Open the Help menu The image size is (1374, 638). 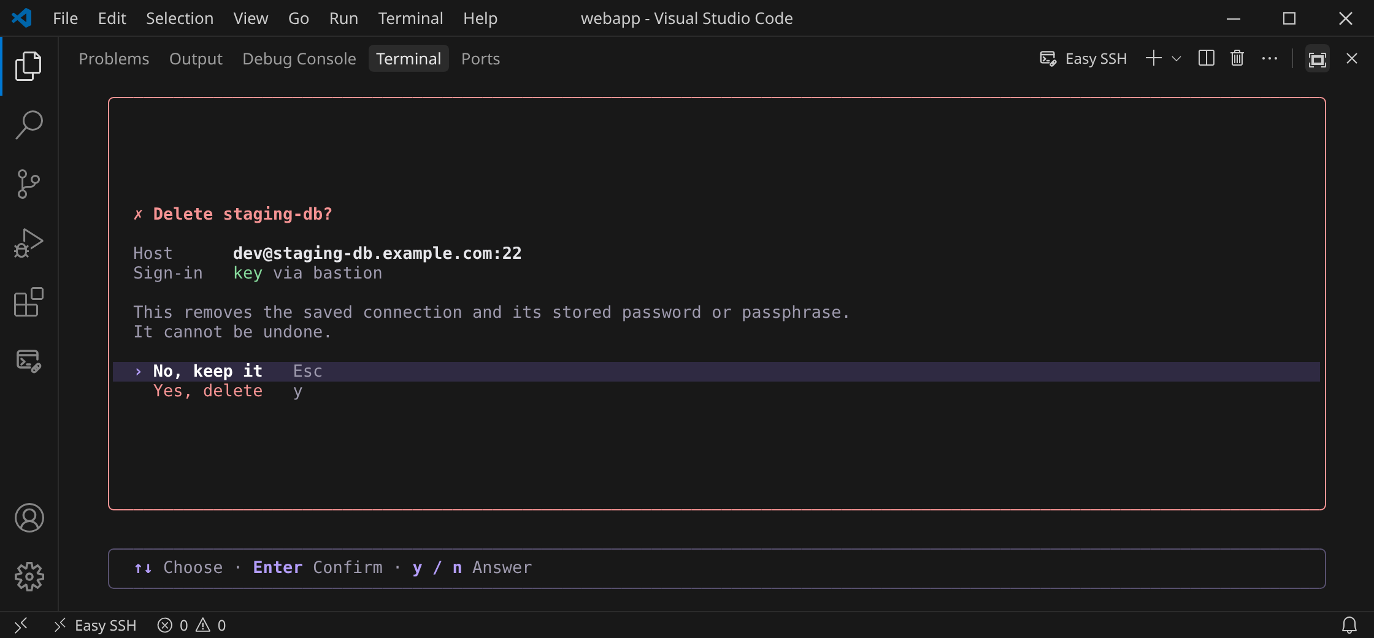(480, 18)
